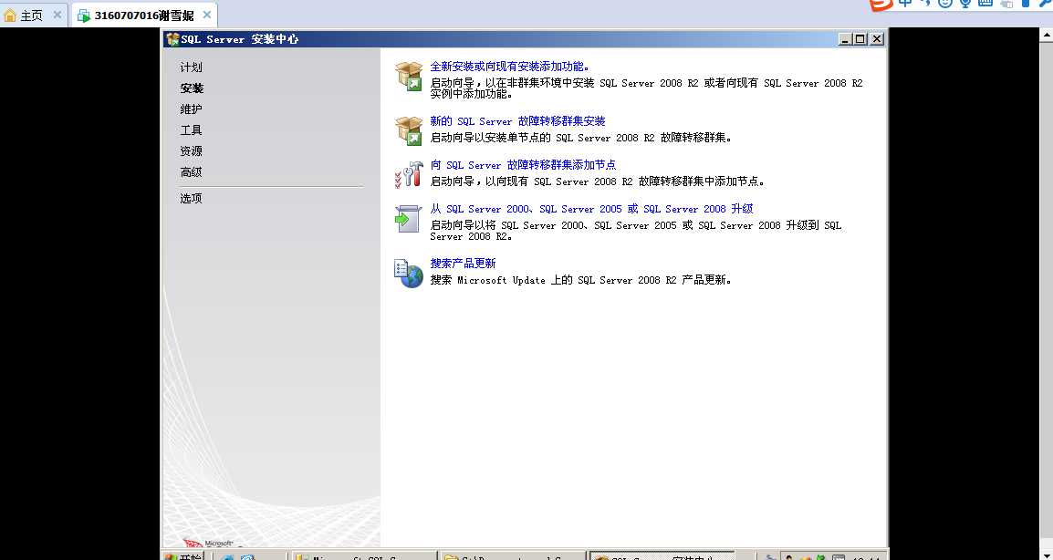
Task: Click the VM icon on 3160707016谢雪妮 tab
Action: click(x=84, y=16)
